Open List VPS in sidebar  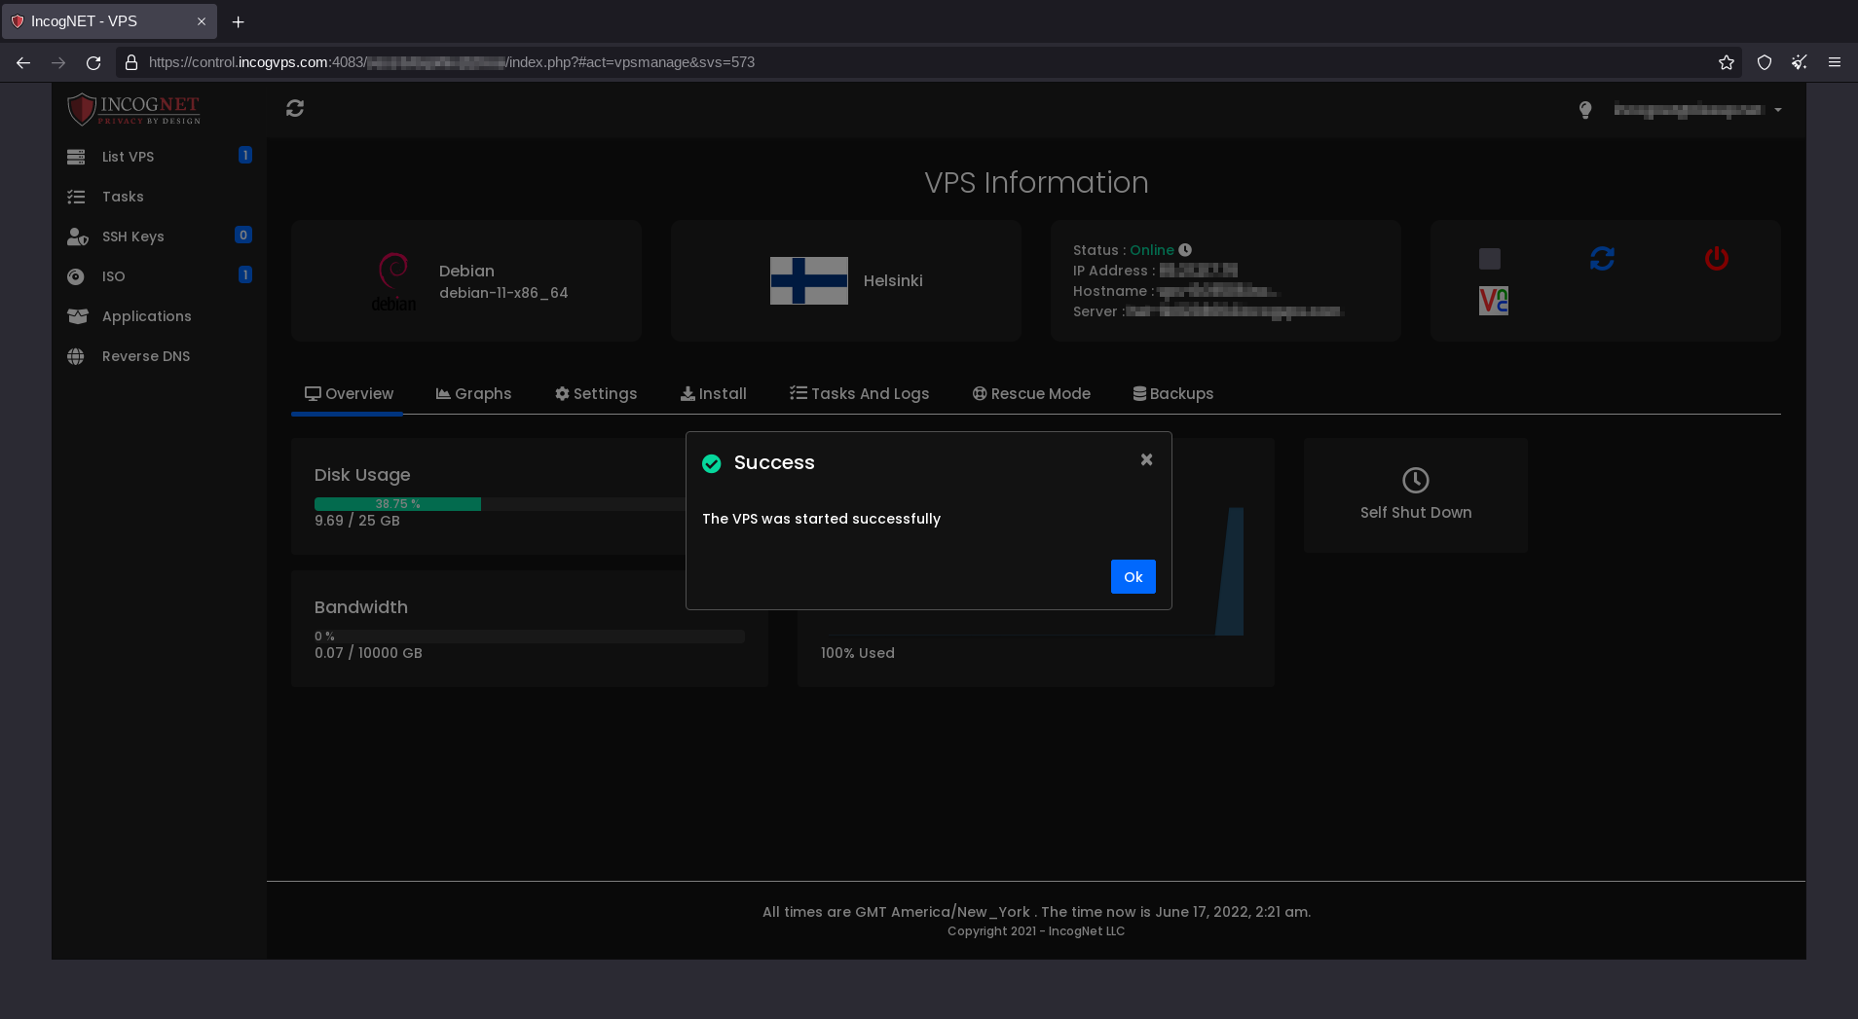[128, 157]
